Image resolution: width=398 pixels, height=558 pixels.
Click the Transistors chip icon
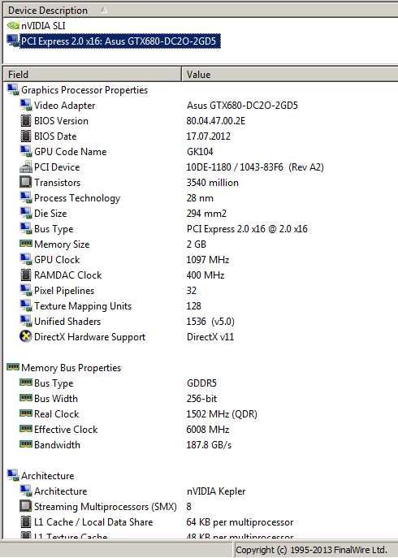pyautogui.click(x=26, y=183)
